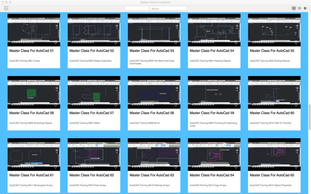Rate stars on Master Class For AutoCad 59
311x194 pixels.
point(203,104)
